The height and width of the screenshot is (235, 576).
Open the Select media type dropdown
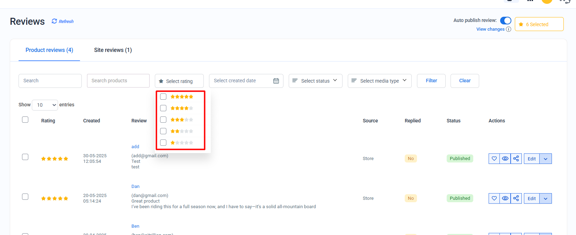379,81
